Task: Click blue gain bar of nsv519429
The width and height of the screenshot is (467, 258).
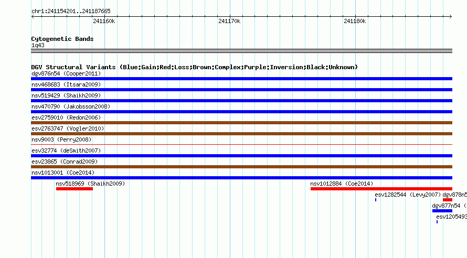Action: (241, 101)
